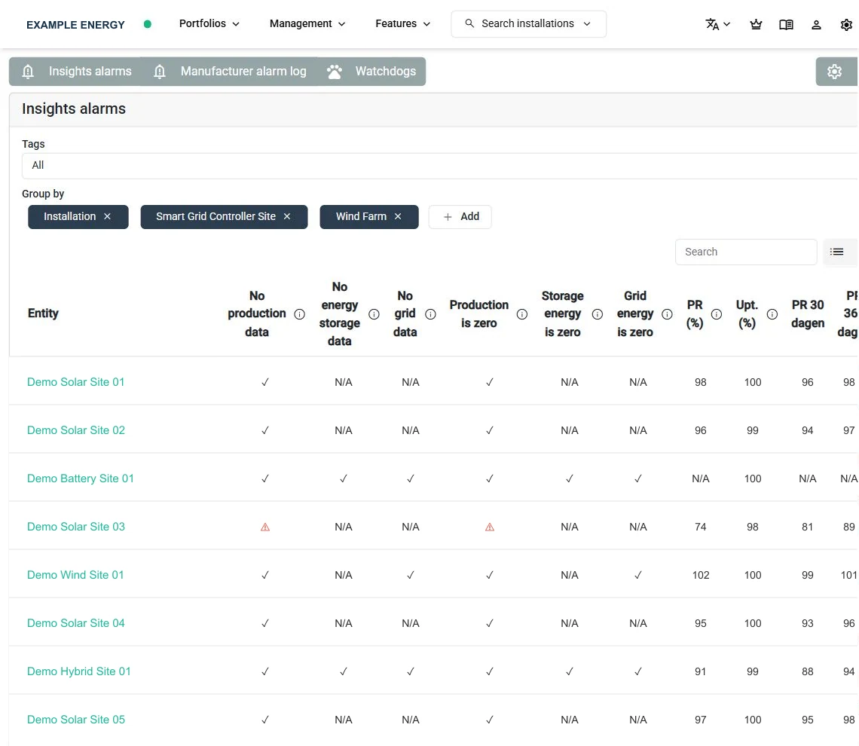Open the Tags All selector
The image size is (859, 746).
click(440, 166)
